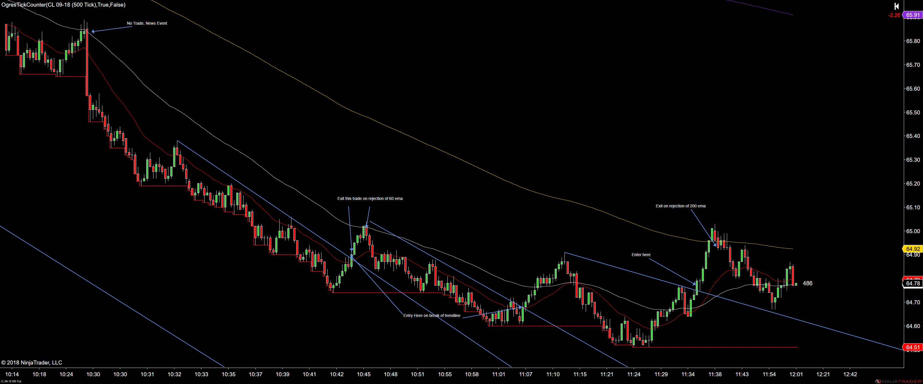Viewport: 923px width, 384px height.
Task: Click the 11:10 time axis label
Action: click(x=553, y=374)
